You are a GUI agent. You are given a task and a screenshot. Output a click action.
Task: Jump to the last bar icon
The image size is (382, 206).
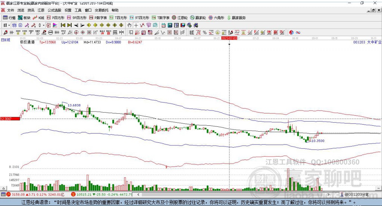coord(69,25)
